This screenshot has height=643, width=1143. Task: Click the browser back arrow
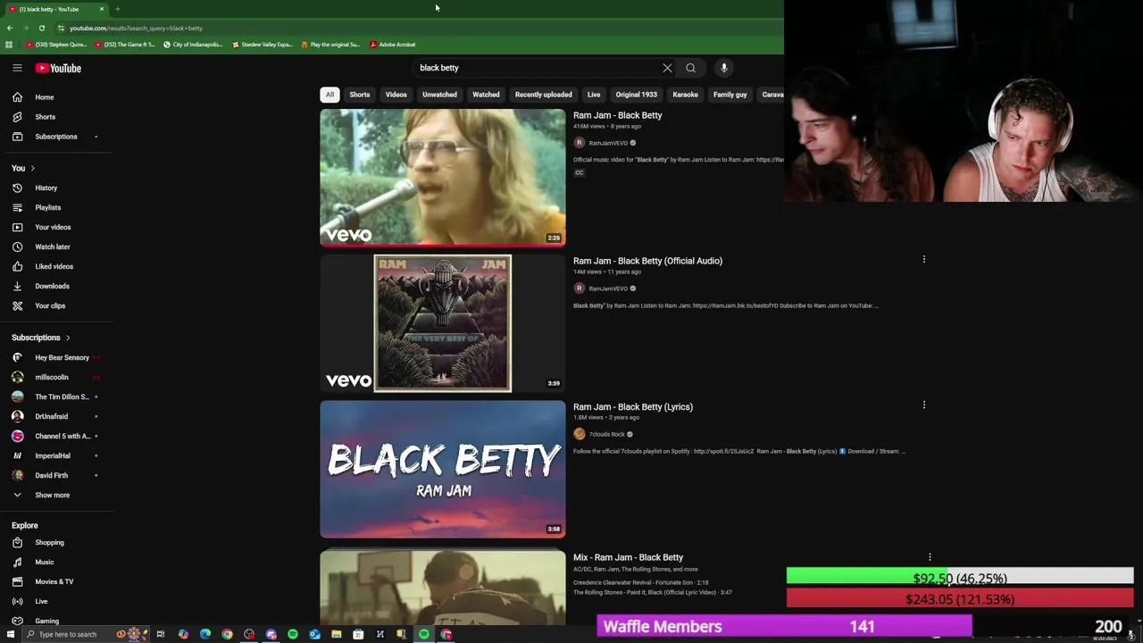point(10,28)
